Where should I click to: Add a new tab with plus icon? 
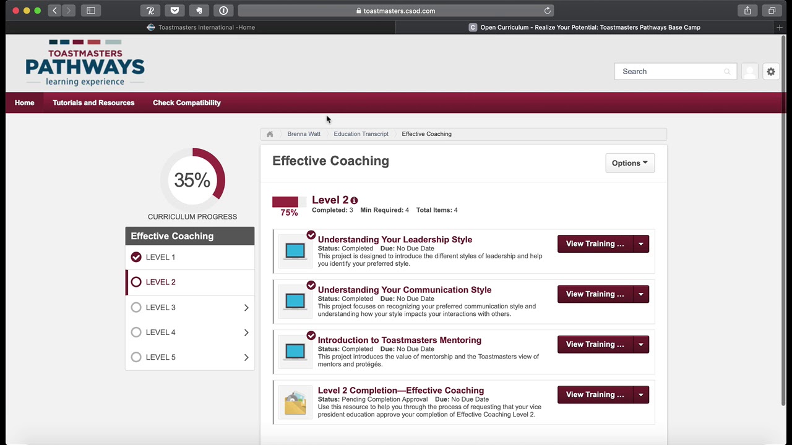click(x=779, y=27)
